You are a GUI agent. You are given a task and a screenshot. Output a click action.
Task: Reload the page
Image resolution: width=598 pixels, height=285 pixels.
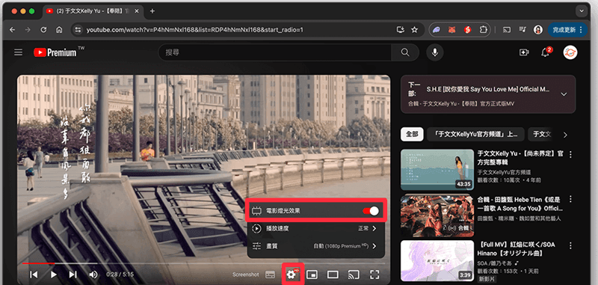(x=43, y=30)
